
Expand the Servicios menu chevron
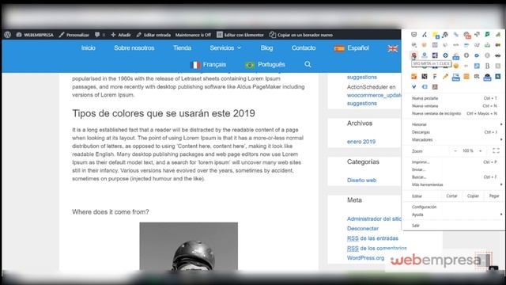(239, 47)
